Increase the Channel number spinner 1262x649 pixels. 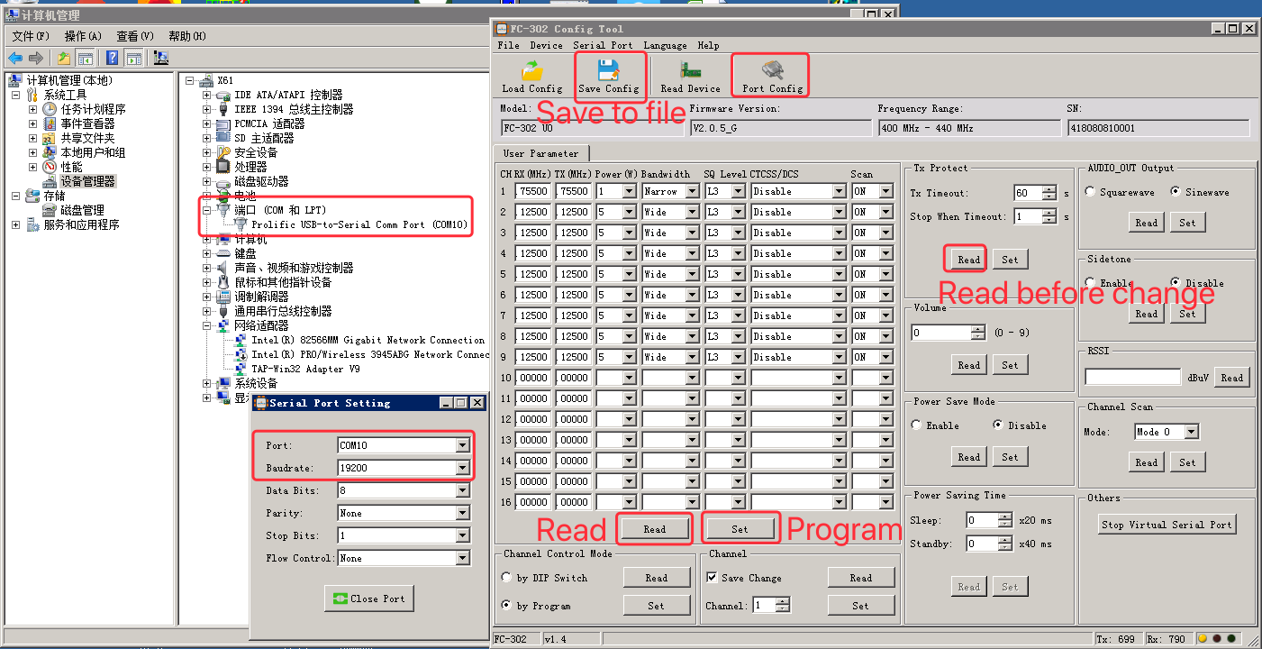[x=784, y=602]
